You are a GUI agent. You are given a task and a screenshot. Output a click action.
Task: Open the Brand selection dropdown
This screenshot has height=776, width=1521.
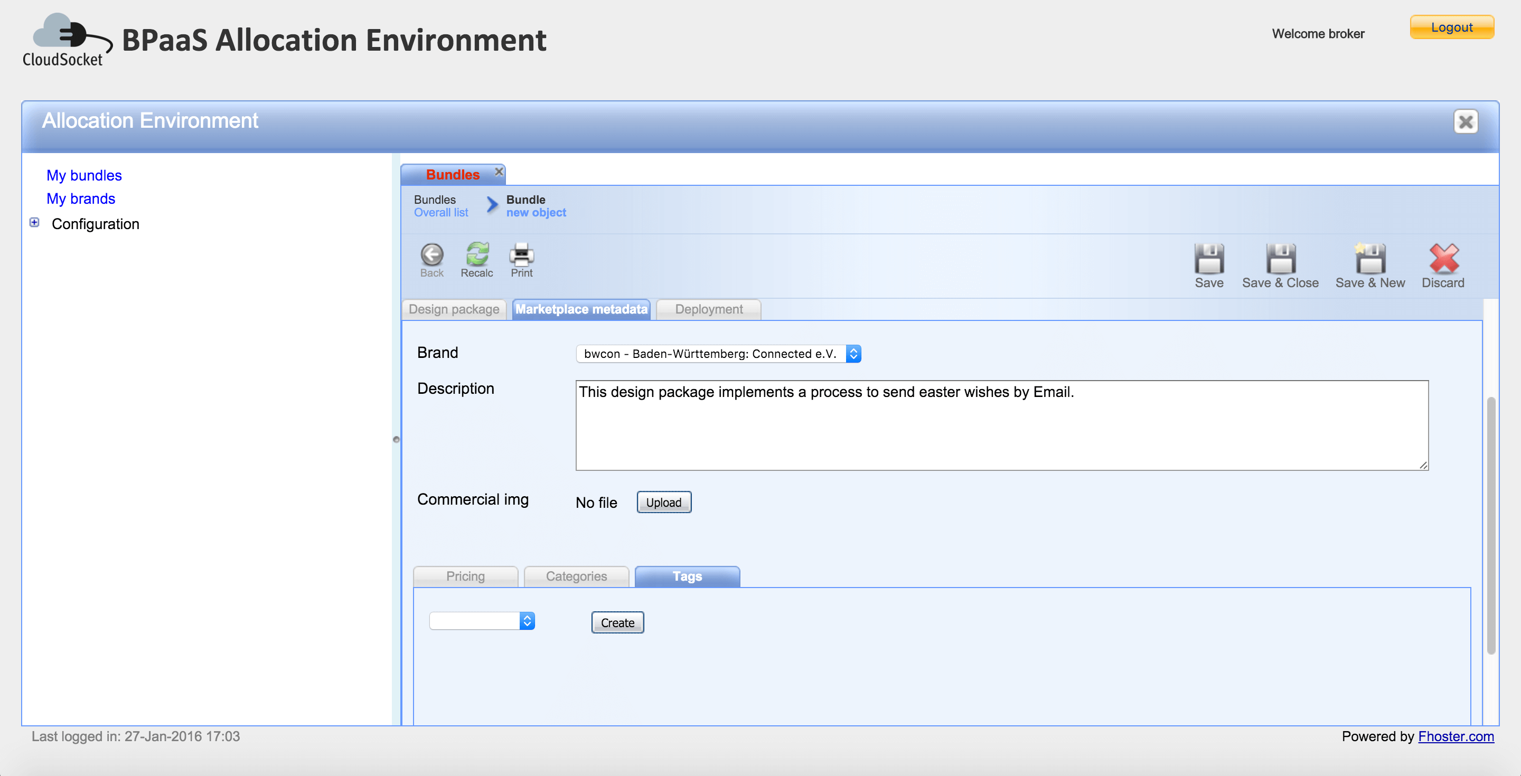(852, 353)
